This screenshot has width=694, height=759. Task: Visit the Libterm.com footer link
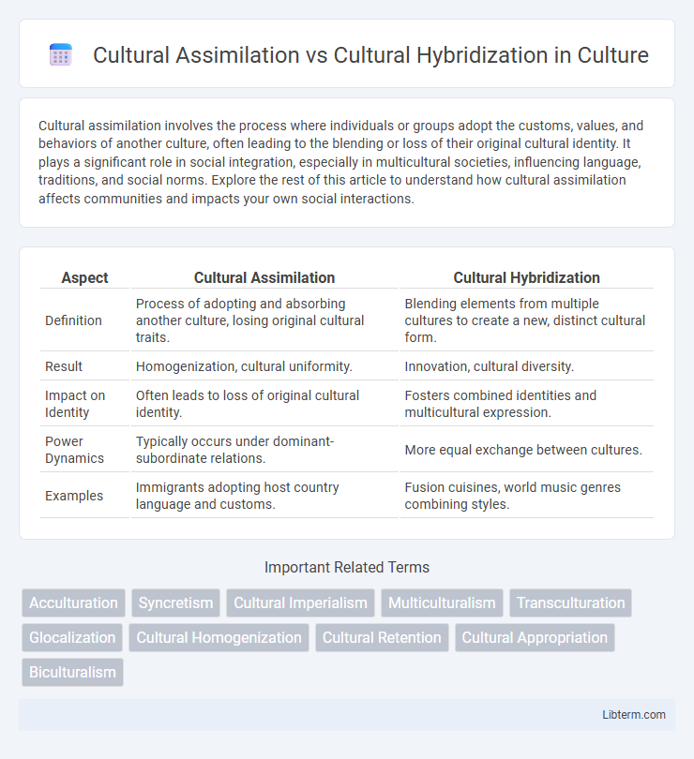pos(633,714)
